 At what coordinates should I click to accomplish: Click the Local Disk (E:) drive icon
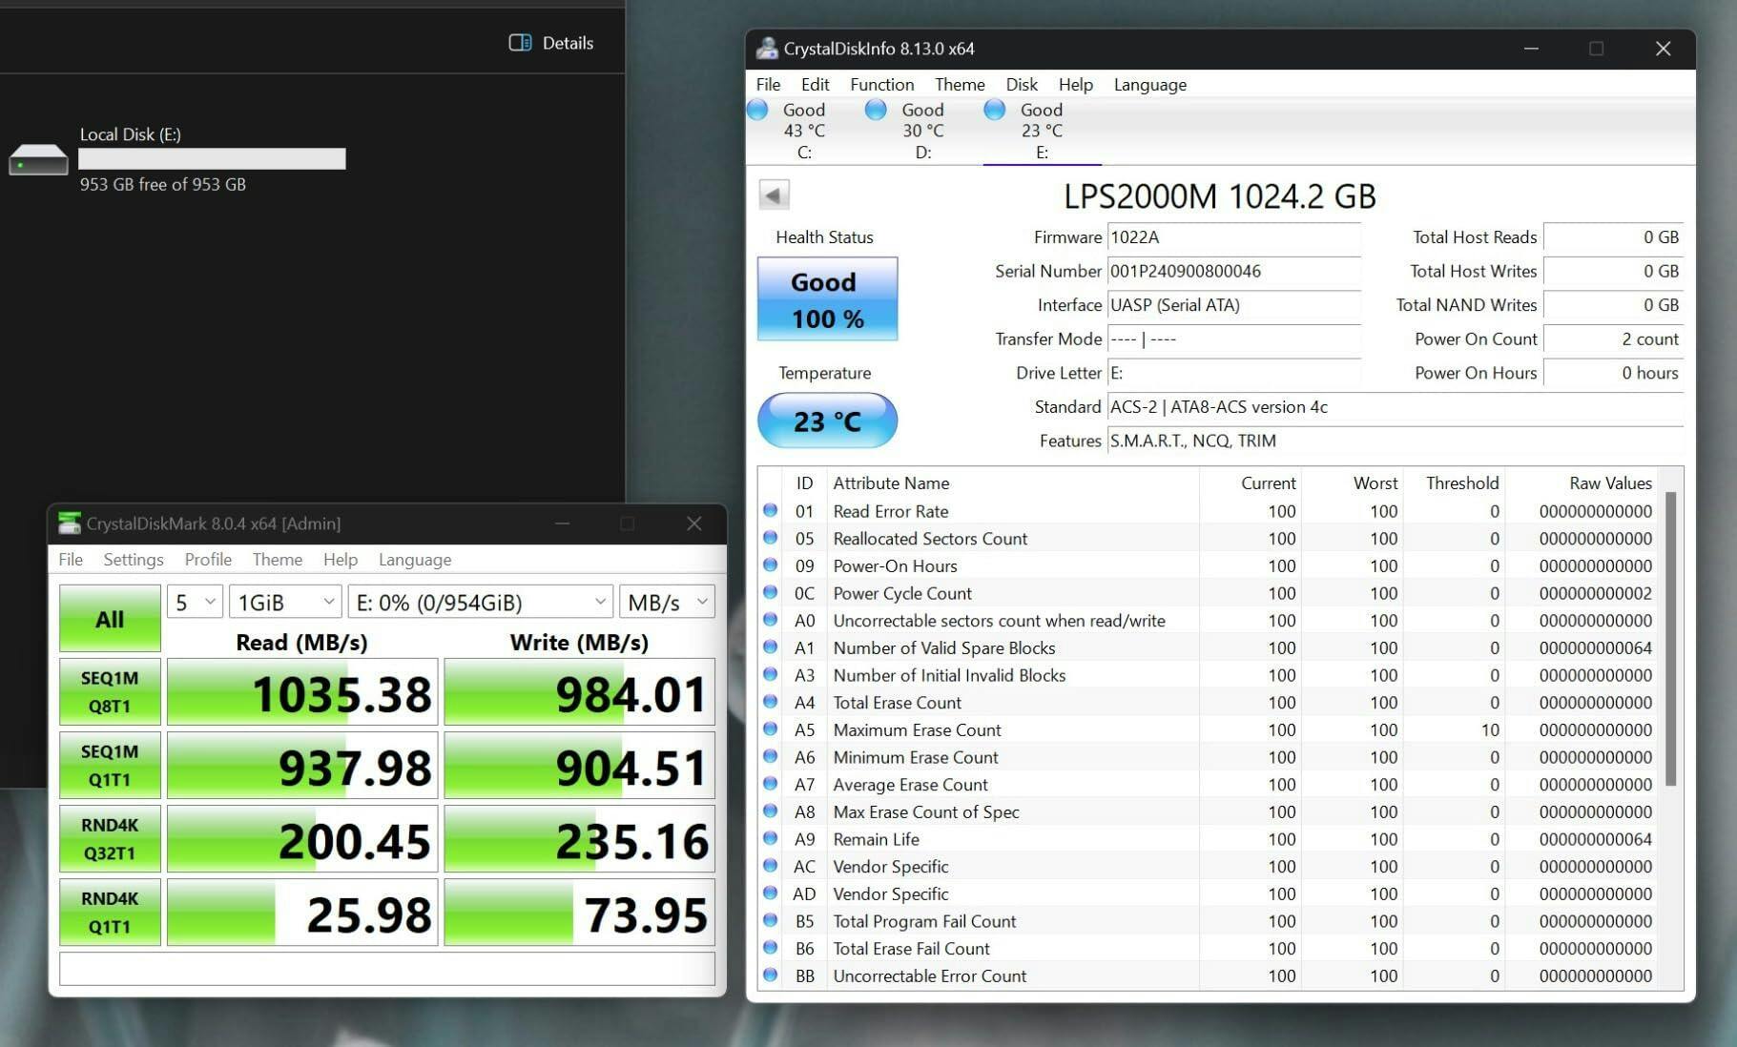(38, 160)
